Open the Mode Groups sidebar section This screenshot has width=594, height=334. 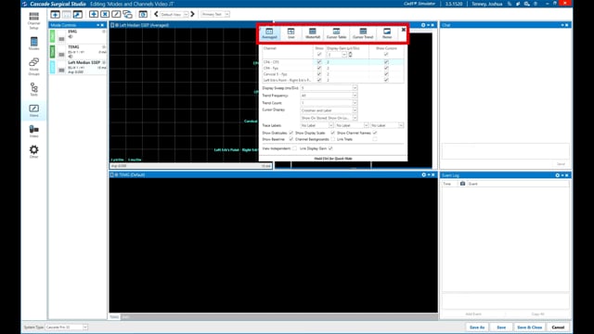coord(33,66)
